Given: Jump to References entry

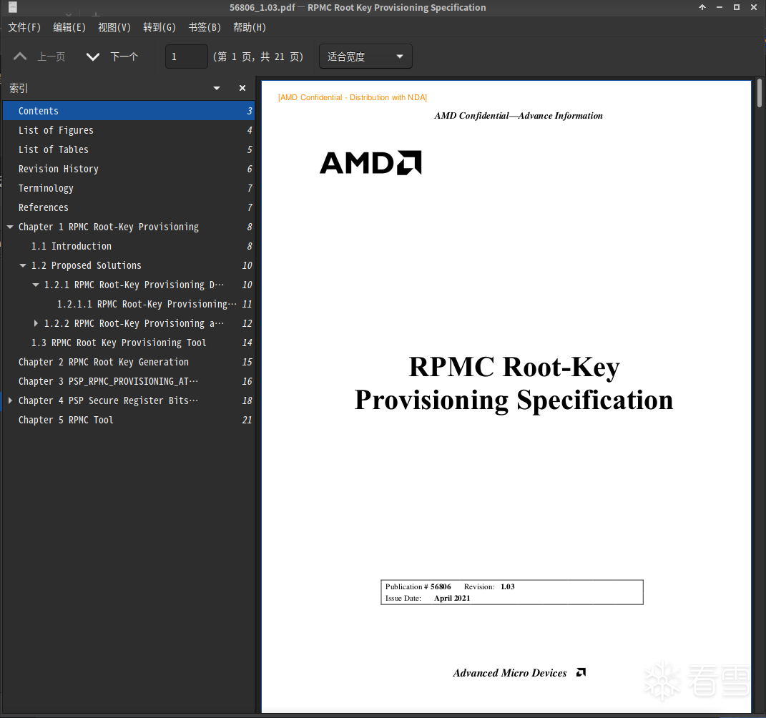Looking at the screenshot, I should click(129, 207).
